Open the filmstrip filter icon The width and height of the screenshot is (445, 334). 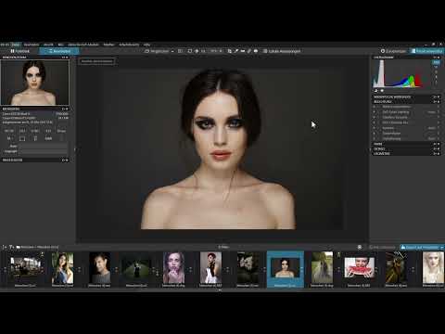click(11, 247)
